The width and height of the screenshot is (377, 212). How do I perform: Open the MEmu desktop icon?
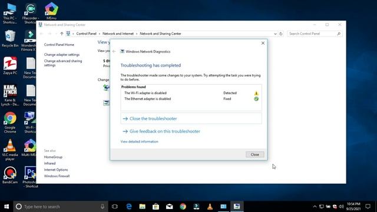point(51,11)
